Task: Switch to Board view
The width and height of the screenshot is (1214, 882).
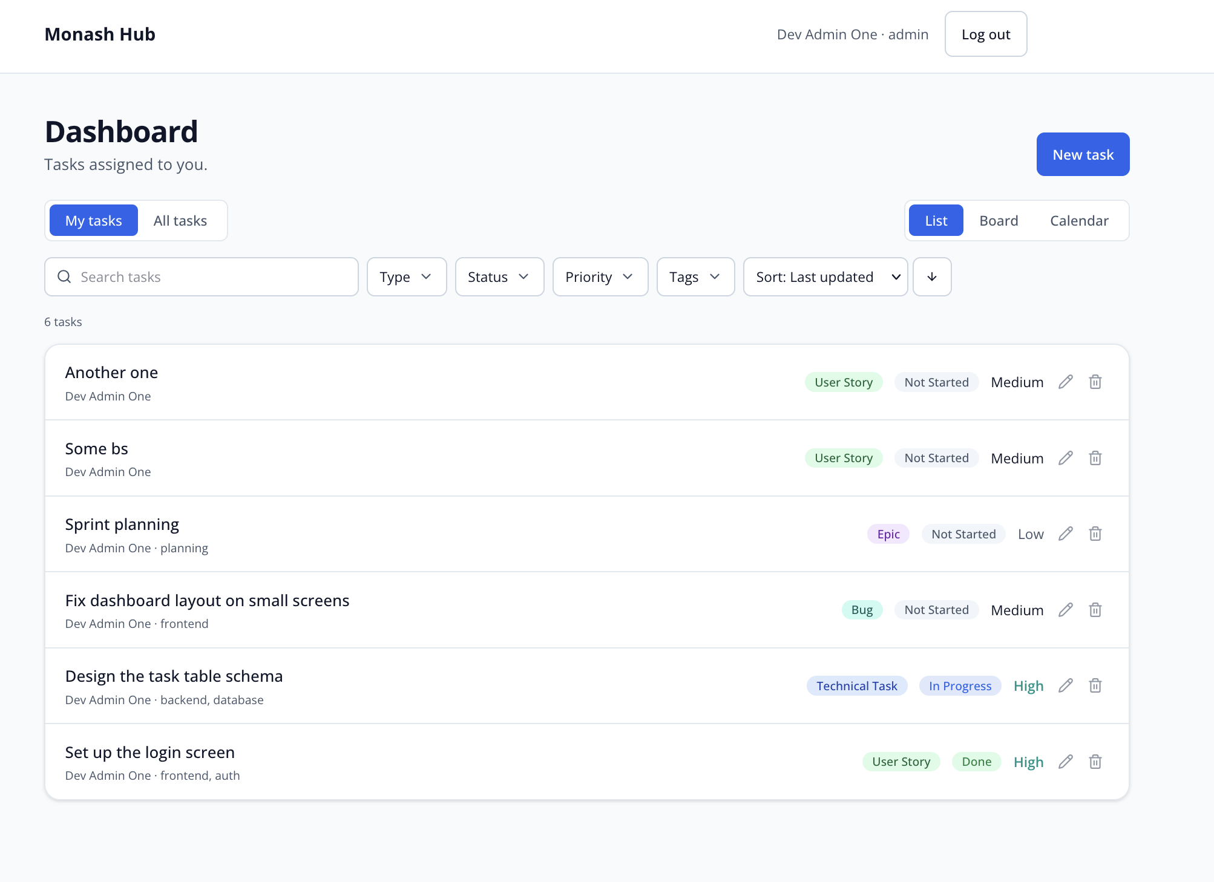Action: 999,221
